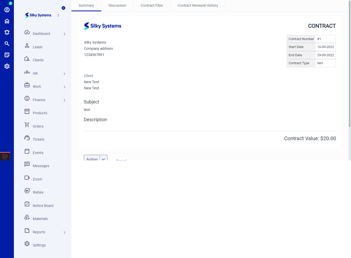Open the user profile icon
Viewport: 351px width, 258px height.
point(7,10)
